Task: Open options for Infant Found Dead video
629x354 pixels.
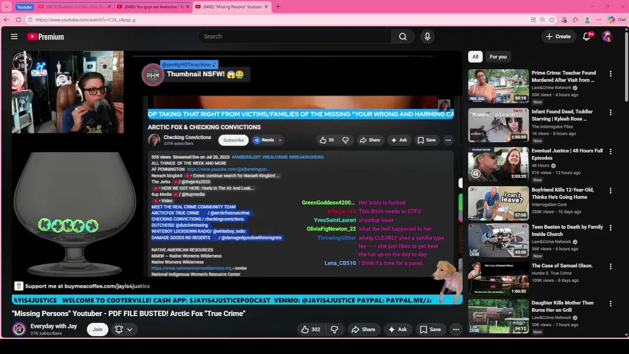Action: pos(610,113)
